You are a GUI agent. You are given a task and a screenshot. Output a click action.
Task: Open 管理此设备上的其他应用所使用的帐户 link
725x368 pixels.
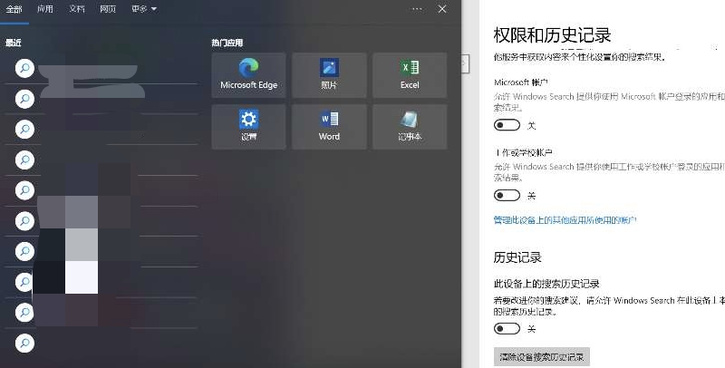tap(565, 220)
